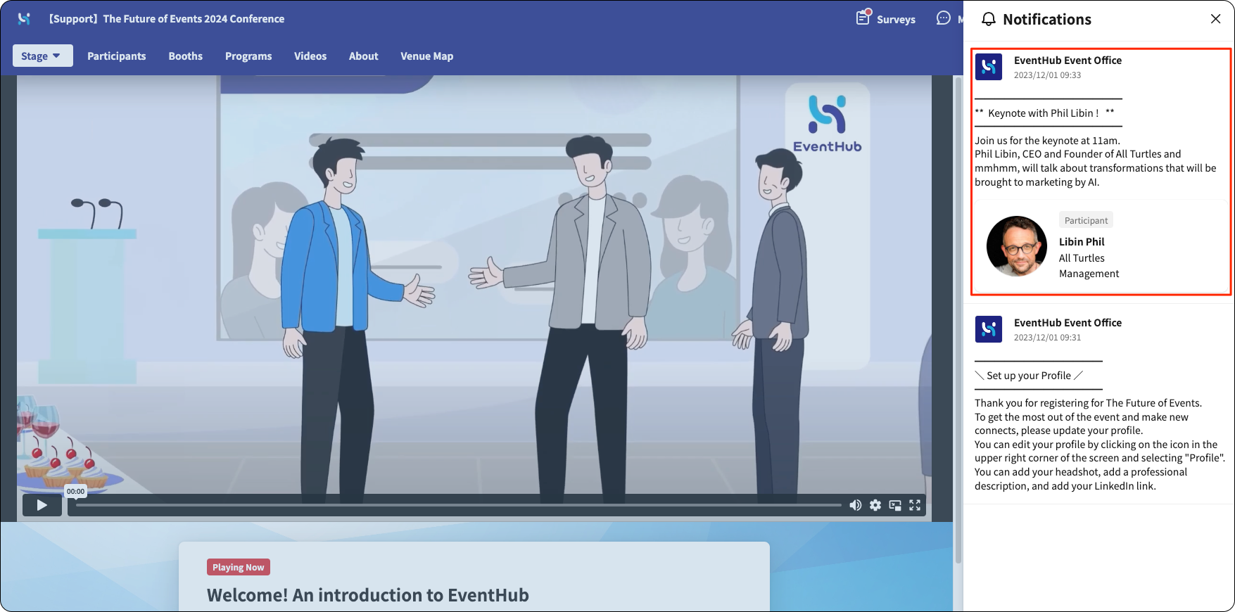Go to Participants tab
1235x612 pixels.
pyautogui.click(x=117, y=56)
